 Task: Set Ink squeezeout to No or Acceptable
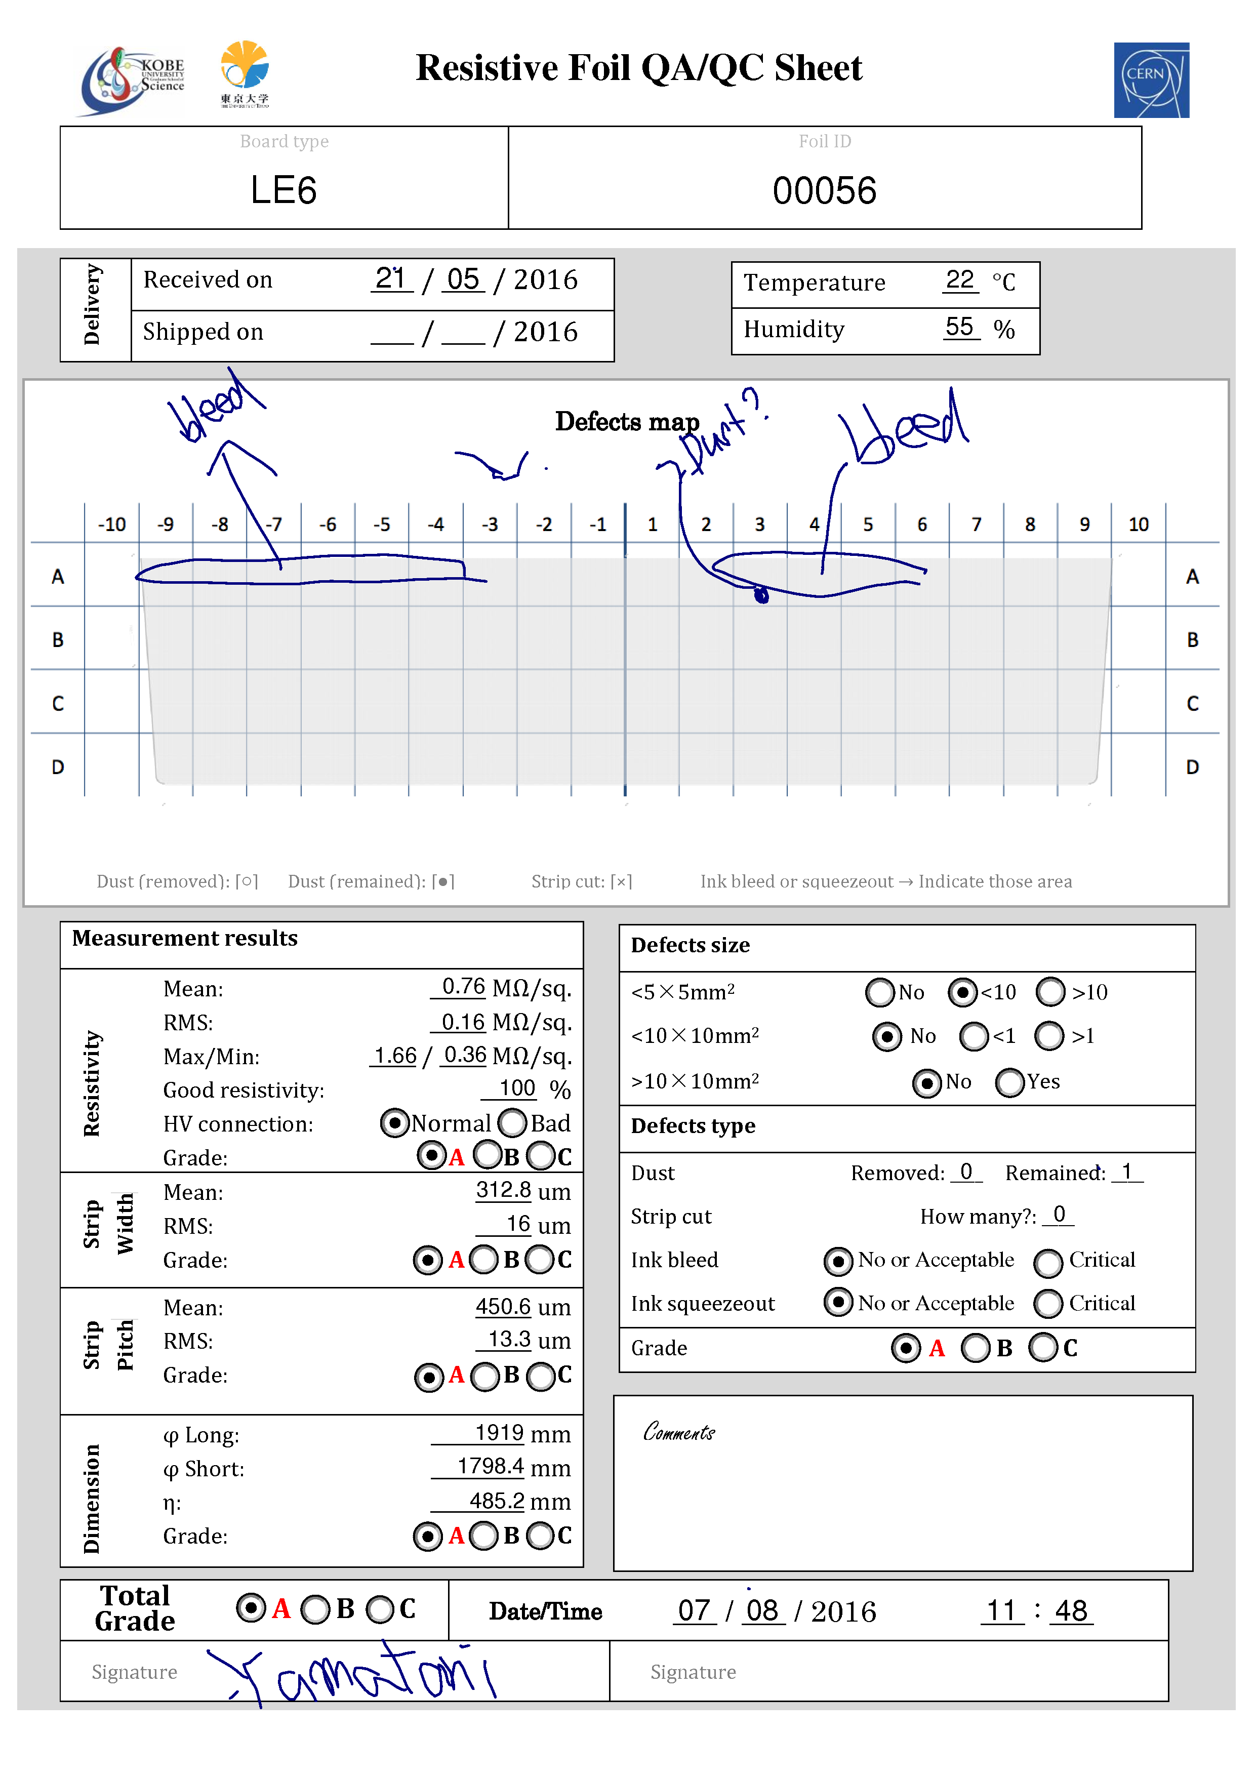[x=838, y=1303]
